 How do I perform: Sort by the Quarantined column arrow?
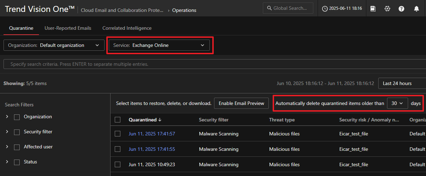click(x=160, y=120)
